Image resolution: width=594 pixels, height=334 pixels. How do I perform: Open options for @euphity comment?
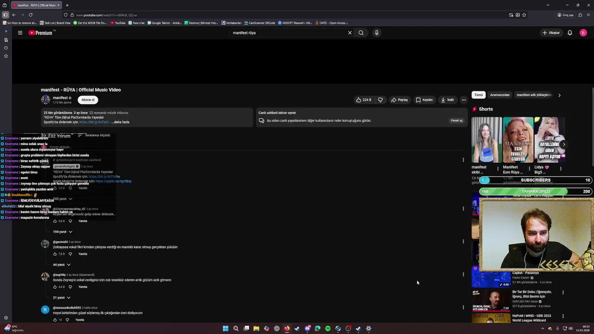[x=463, y=274]
